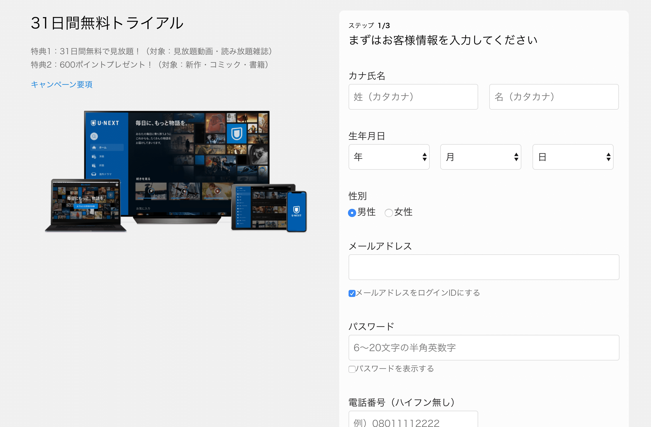Open the 日 birth day dropdown
651x427 pixels.
click(573, 157)
